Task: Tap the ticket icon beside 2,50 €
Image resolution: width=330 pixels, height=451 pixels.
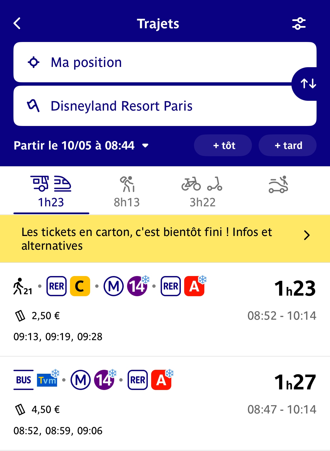Action: (x=20, y=316)
